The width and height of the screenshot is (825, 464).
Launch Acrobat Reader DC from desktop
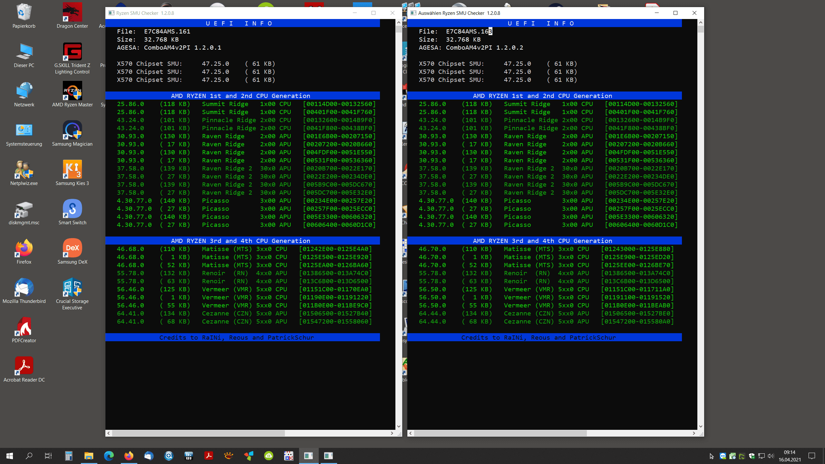24,370
